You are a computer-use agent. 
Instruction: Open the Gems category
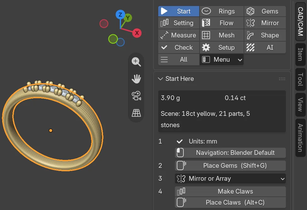click(x=265, y=11)
